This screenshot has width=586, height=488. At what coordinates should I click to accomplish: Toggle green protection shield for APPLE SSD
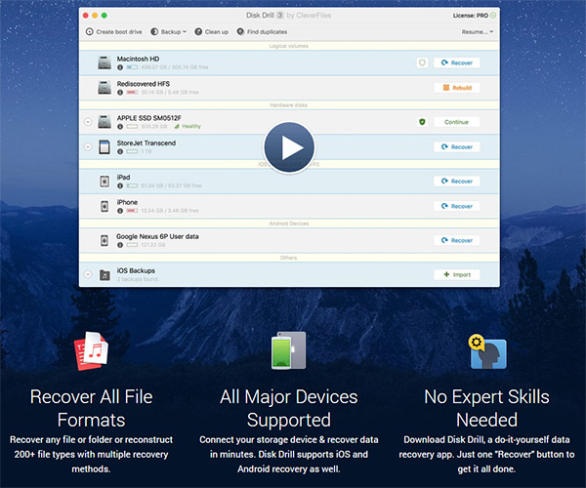click(x=422, y=122)
